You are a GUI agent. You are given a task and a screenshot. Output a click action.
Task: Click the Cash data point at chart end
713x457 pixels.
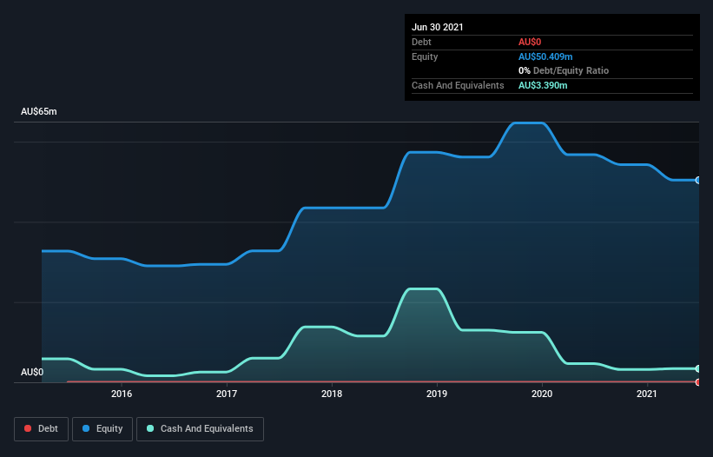(698, 368)
